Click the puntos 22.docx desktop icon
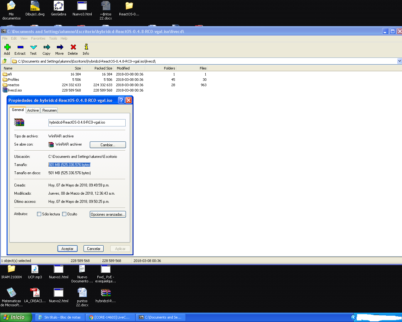This screenshot has height=322, width=402. tap(82, 297)
